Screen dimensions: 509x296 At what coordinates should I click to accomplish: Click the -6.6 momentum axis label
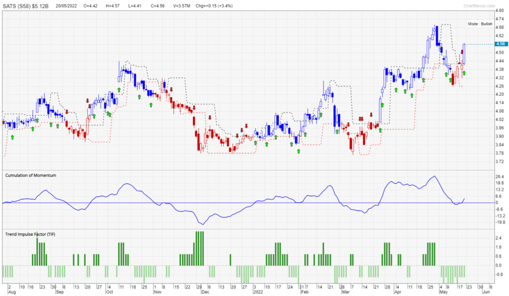(500, 210)
